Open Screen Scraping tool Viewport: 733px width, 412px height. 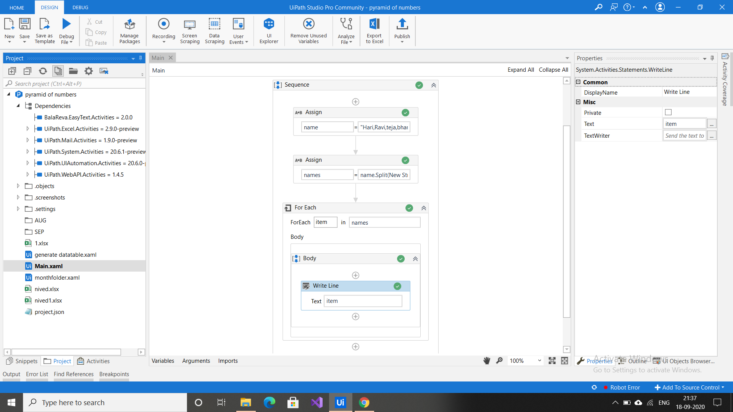click(190, 25)
